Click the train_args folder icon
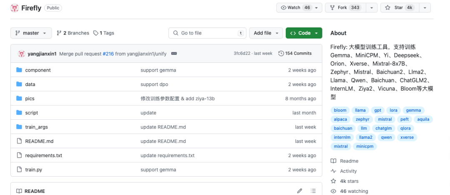The height and width of the screenshot is (195, 450). 19,127
